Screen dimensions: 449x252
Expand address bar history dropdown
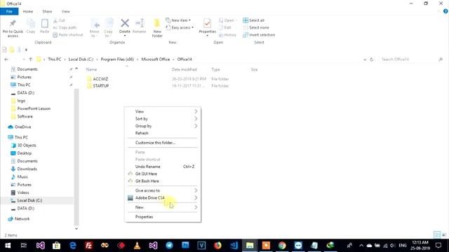(365, 59)
